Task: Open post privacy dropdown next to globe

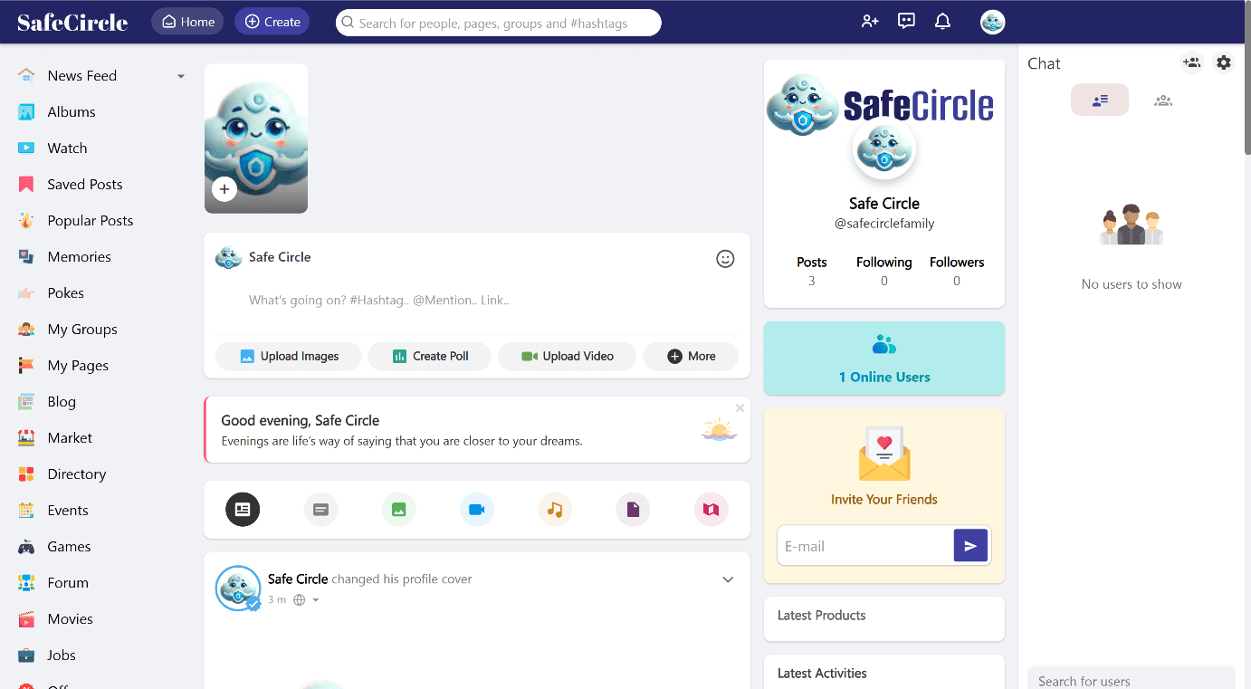Action: pos(316,600)
